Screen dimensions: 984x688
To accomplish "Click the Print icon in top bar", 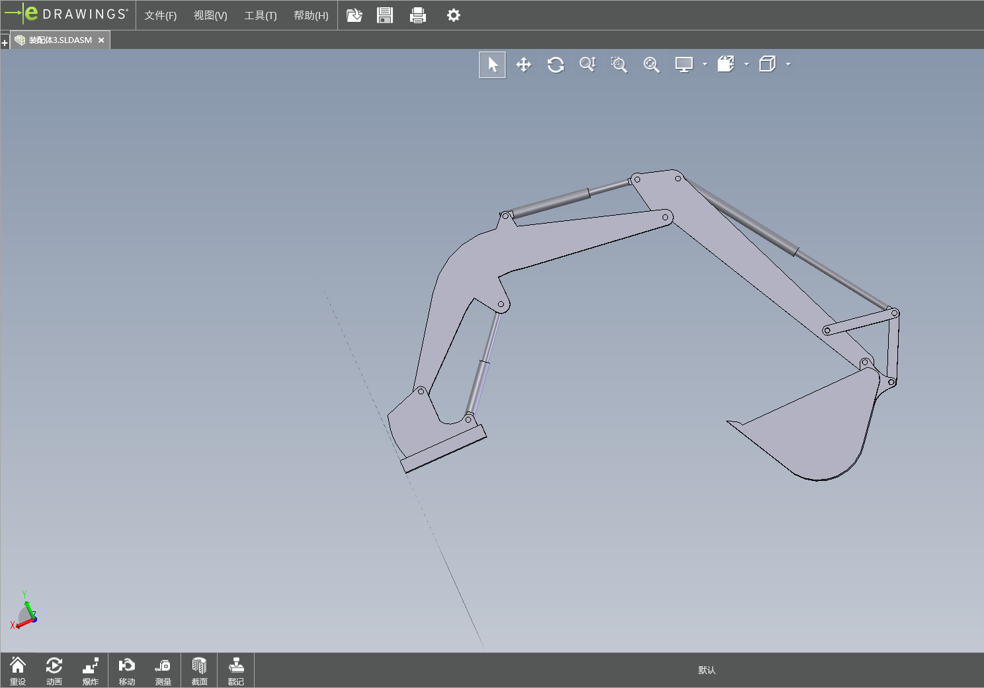I will click(x=418, y=15).
